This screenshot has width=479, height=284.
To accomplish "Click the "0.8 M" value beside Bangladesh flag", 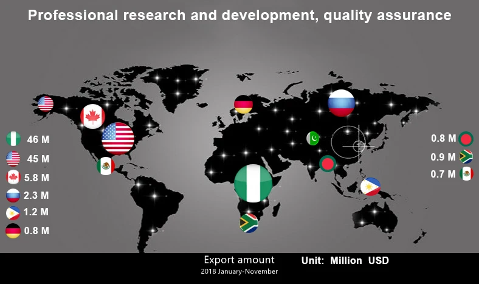I will coord(444,139).
